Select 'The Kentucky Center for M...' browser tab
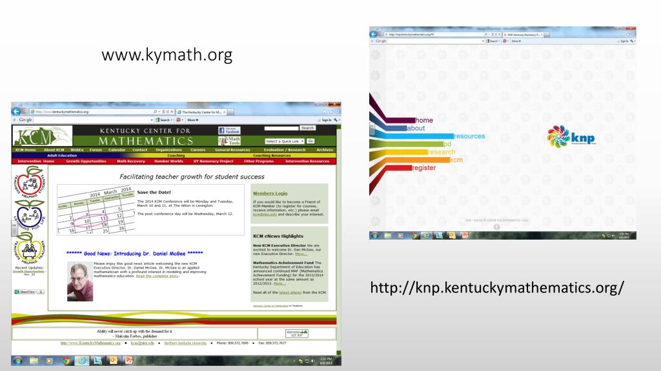The height and width of the screenshot is (371, 661). pyautogui.click(x=201, y=112)
